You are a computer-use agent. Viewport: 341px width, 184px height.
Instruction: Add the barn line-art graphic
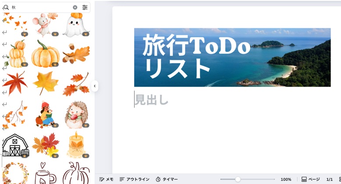coord(15,145)
